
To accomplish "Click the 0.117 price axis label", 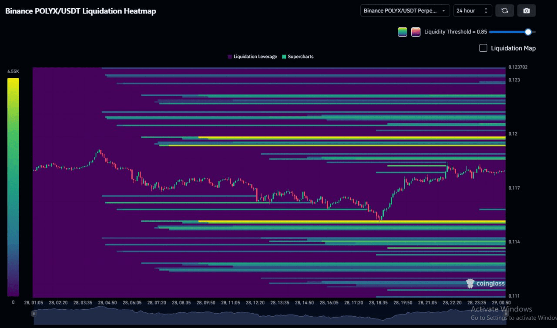I will (514, 188).
